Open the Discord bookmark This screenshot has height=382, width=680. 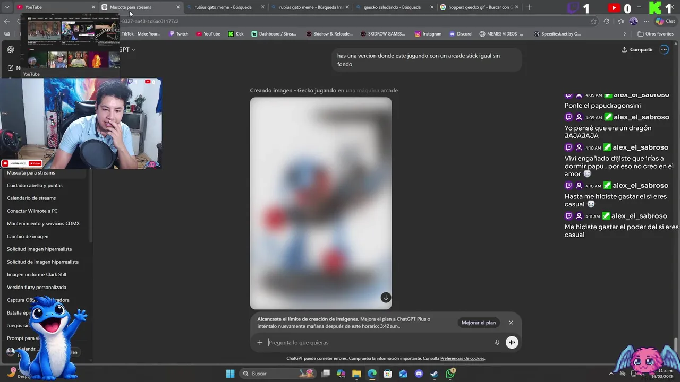click(460, 34)
